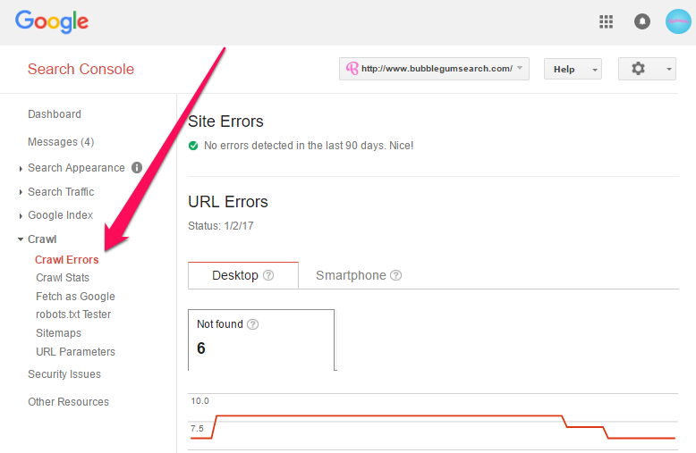The width and height of the screenshot is (696, 453).
Task: Click the Search Console title
Action: 81,69
